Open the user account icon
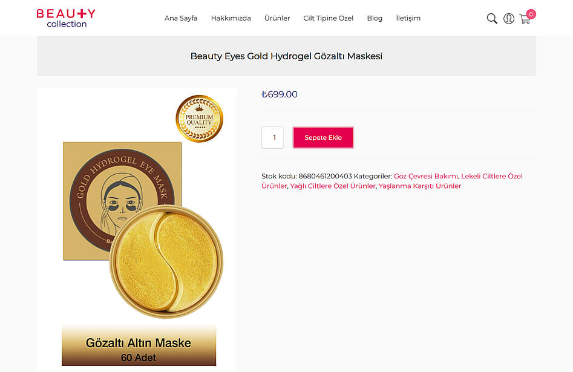573x372 pixels. coord(509,19)
